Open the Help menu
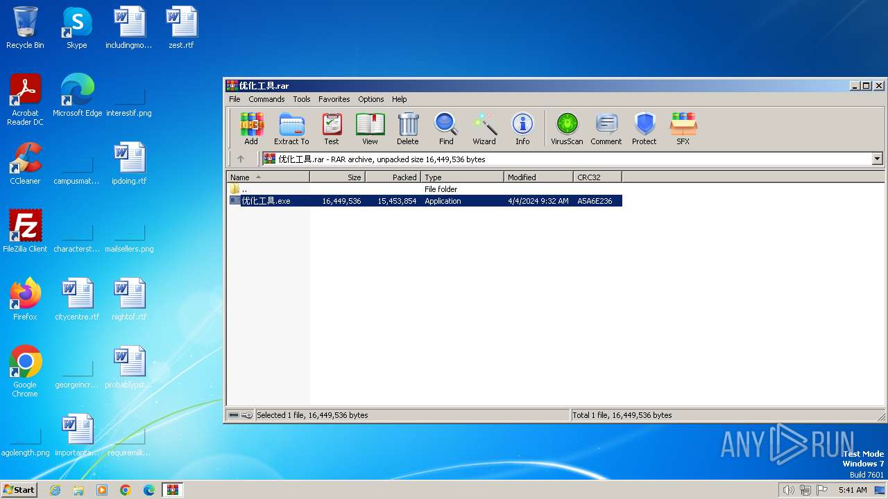The width and height of the screenshot is (888, 499). pyautogui.click(x=400, y=99)
